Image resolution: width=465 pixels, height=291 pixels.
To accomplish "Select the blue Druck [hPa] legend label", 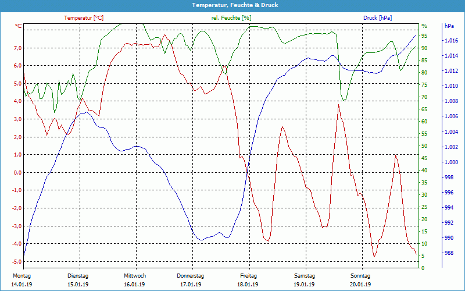I will pos(377,18).
